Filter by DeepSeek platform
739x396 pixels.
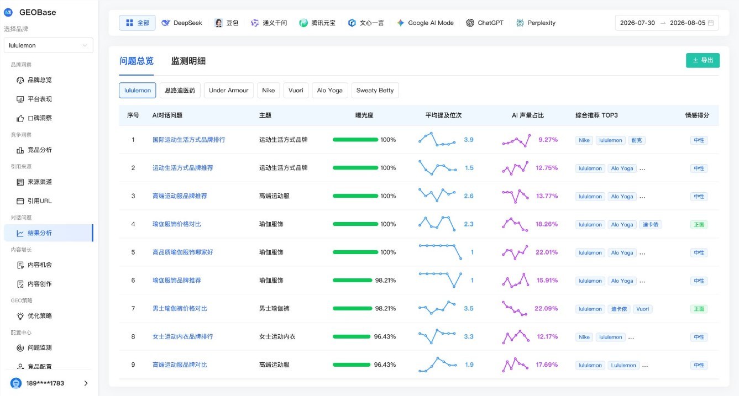(182, 23)
